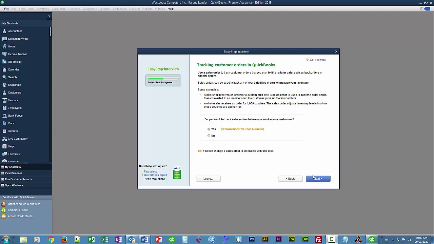This screenshot has width=434, height=244.
Task: Open Vendors icon in sidebar
Action: pyautogui.click(x=4, y=100)
